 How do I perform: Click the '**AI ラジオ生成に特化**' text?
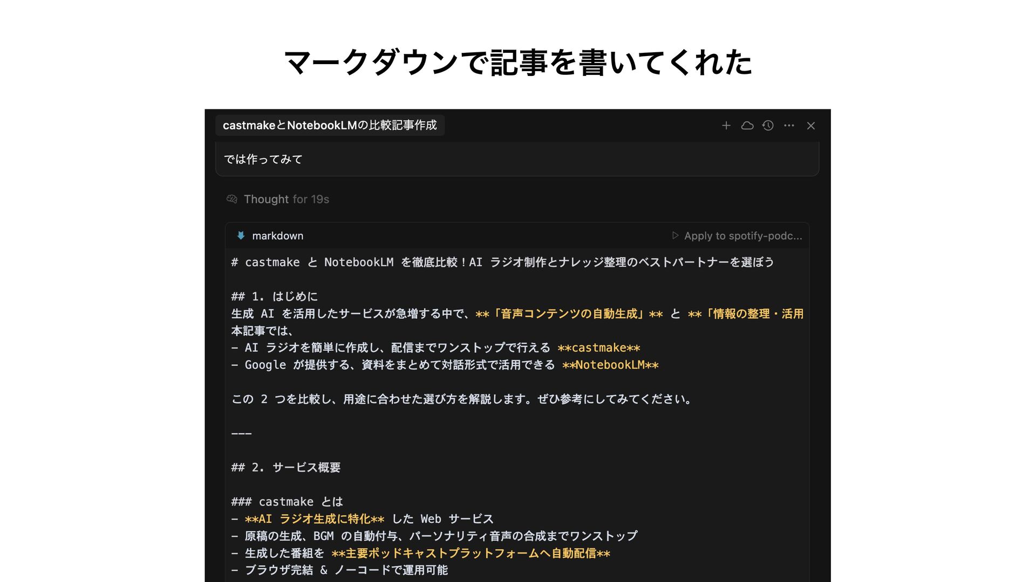point(315,519)
